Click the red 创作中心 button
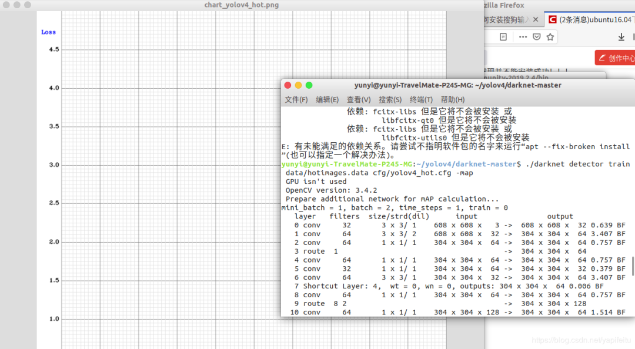The width and height of the screenshot is (635, 349). [x=616, y=58]
